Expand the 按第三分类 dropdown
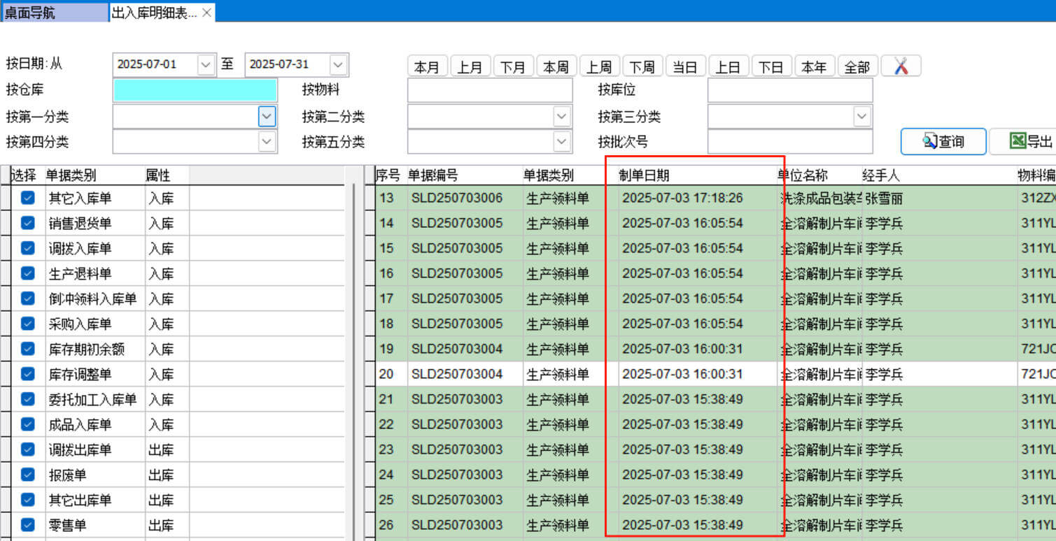 (x=862, y=116)
